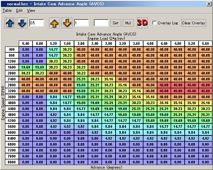Open the Edit menu
Viewport: 213px width, 170px height.
pos(19,11)
